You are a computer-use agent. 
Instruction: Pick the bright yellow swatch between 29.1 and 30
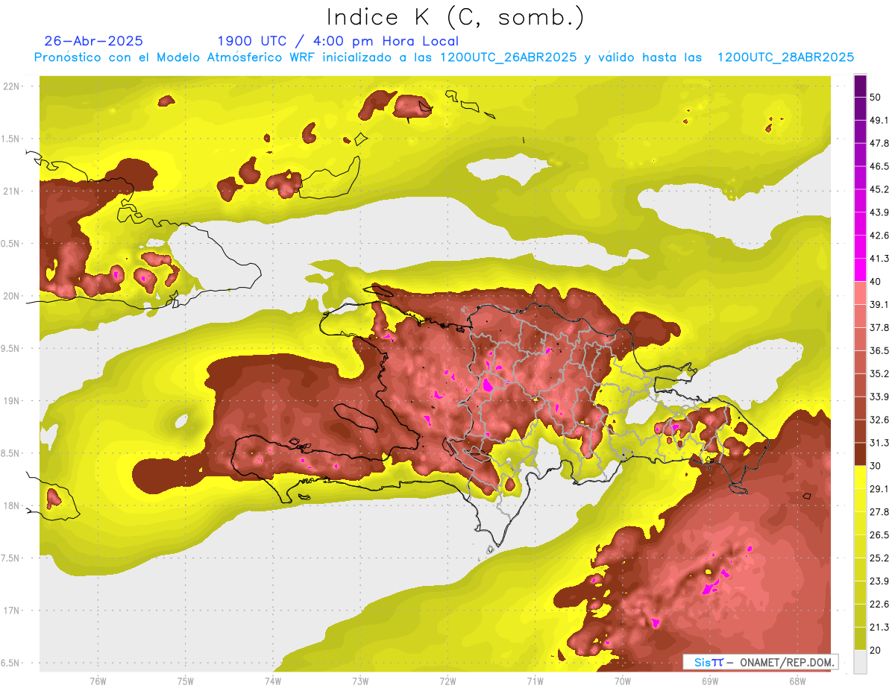click(x=860, y=477)
